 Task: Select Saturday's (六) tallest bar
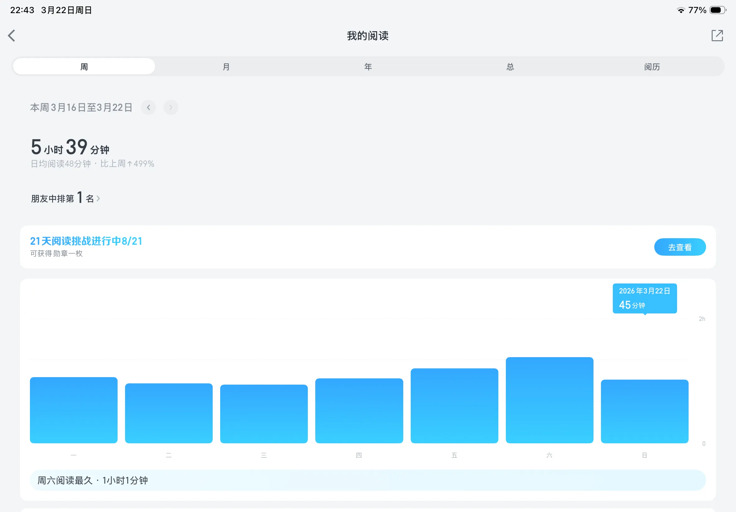549,400
